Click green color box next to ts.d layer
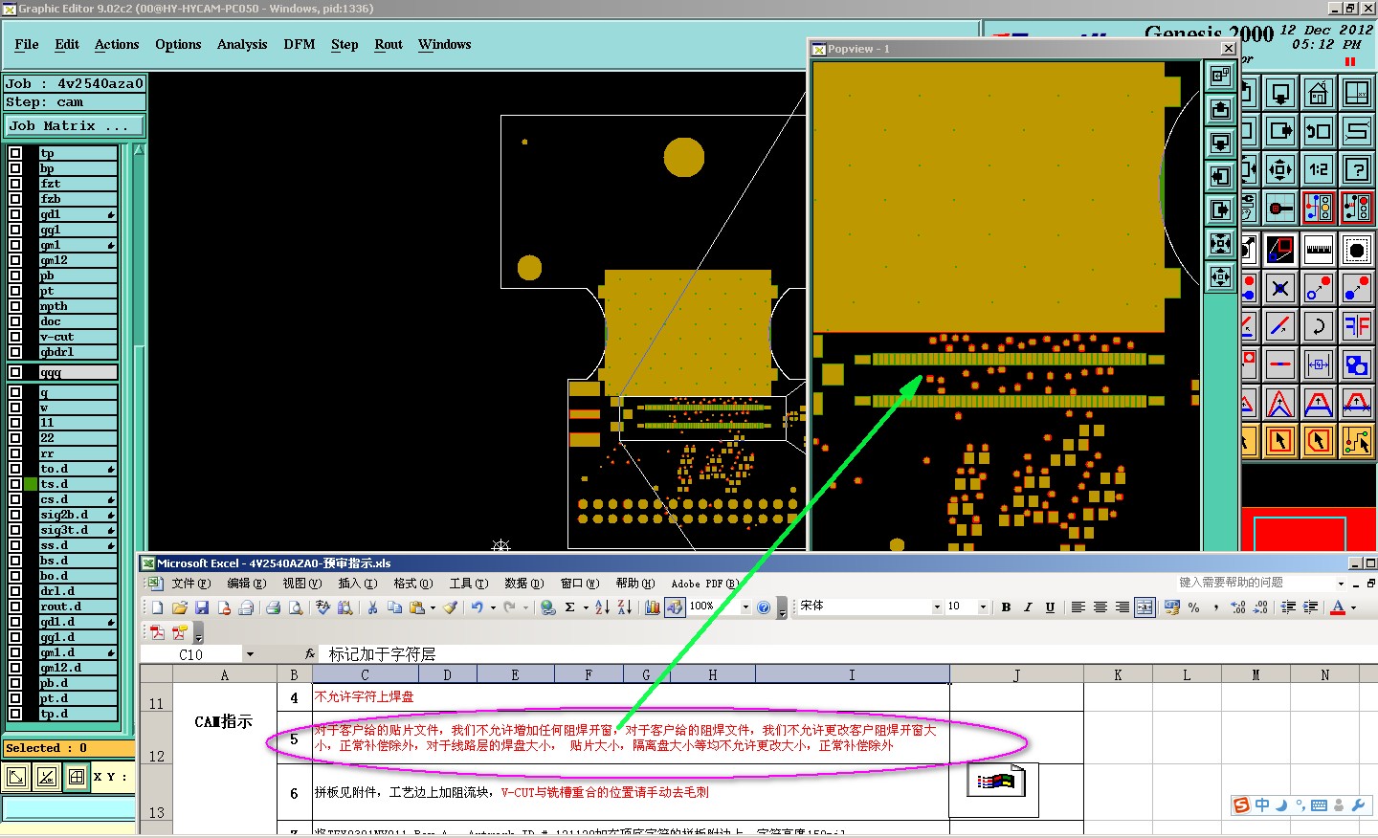1378x838 pixels. coord(31,484)
